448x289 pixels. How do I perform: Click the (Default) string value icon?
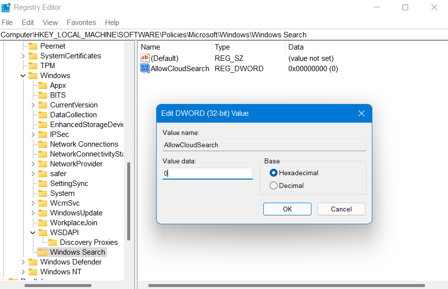[145, 58]
